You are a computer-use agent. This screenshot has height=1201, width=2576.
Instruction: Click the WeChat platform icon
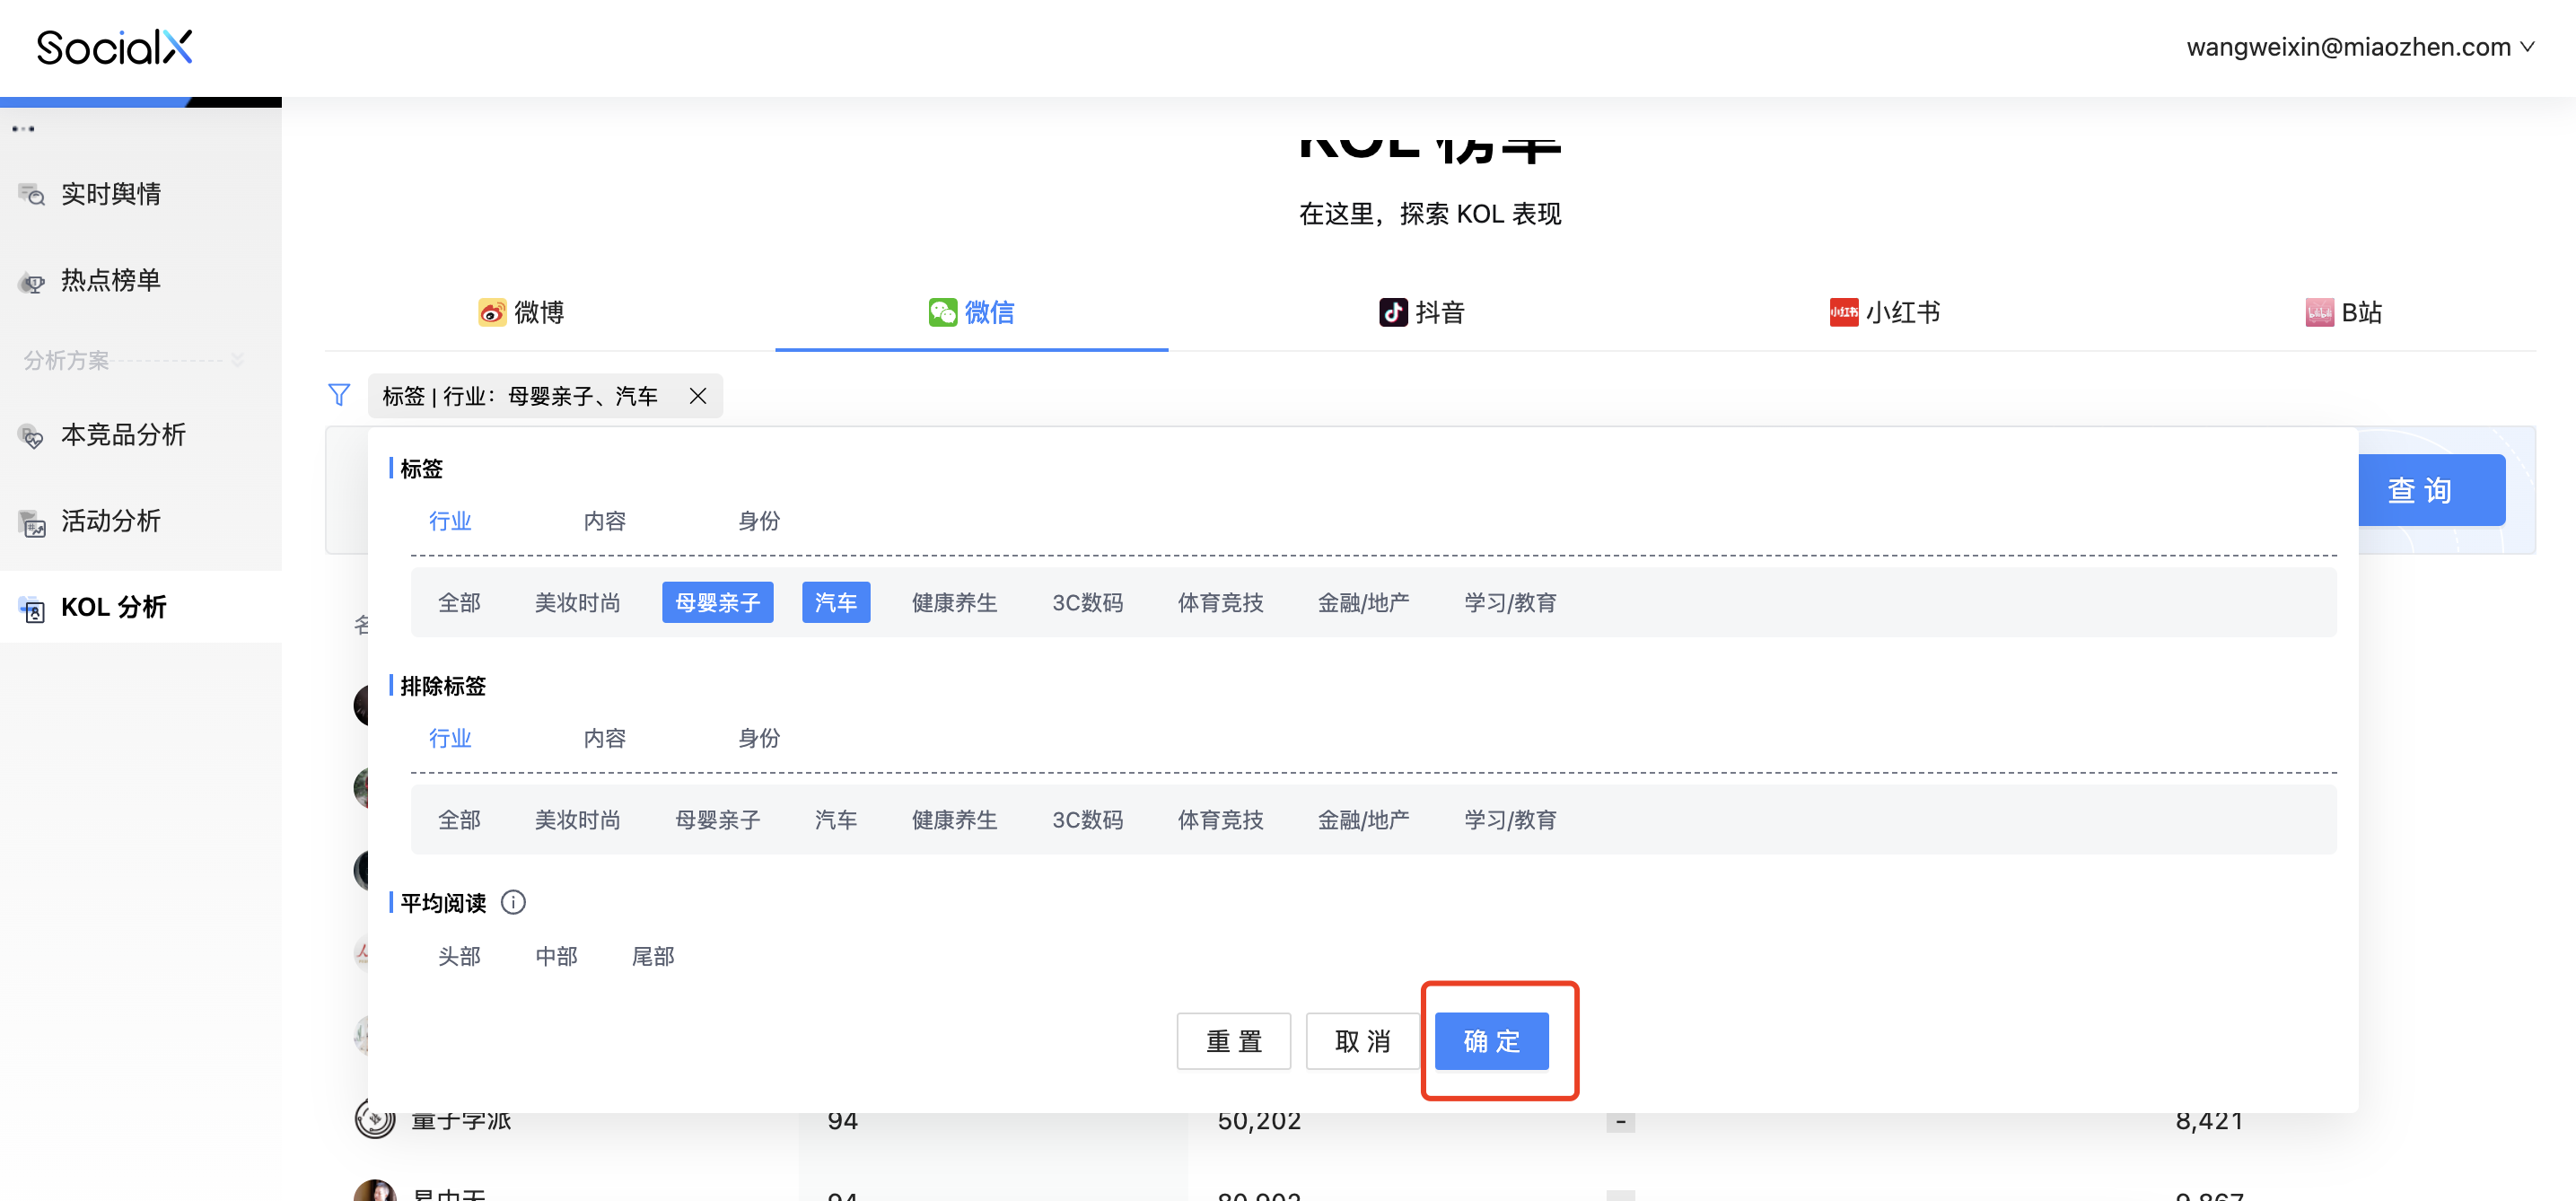(x=942, y=313)
